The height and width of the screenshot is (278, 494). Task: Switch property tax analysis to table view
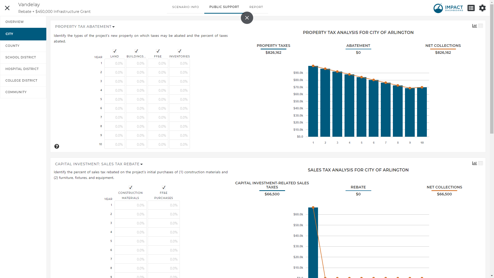tap(480, 26)
